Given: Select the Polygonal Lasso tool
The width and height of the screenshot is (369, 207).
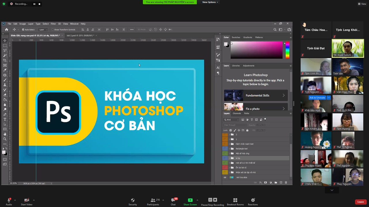Looking at the screenshot, I should 5,50.
